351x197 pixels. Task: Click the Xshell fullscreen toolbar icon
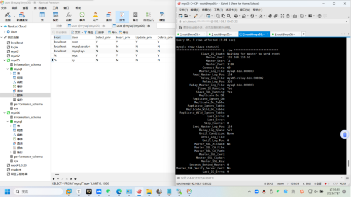point(283,16)
